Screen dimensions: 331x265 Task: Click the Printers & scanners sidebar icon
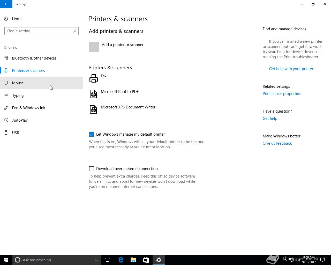[x=6, y=71]
